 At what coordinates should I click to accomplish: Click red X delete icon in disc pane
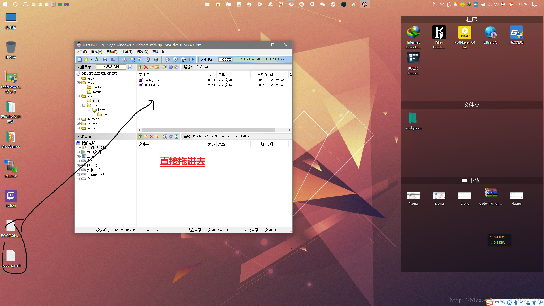pyautogui.click(x=146, y=67)
